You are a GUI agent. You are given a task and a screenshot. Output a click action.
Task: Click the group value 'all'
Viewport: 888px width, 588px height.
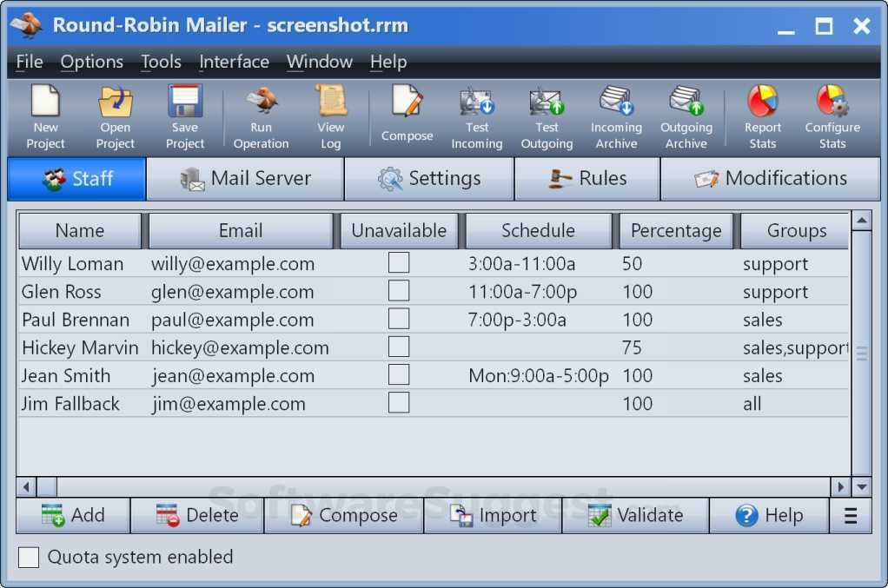[752, 404]
